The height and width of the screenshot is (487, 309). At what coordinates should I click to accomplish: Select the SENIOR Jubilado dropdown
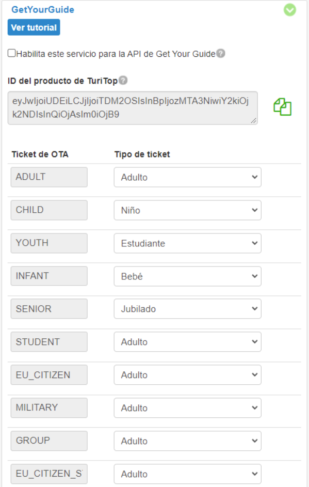[187, 309]
